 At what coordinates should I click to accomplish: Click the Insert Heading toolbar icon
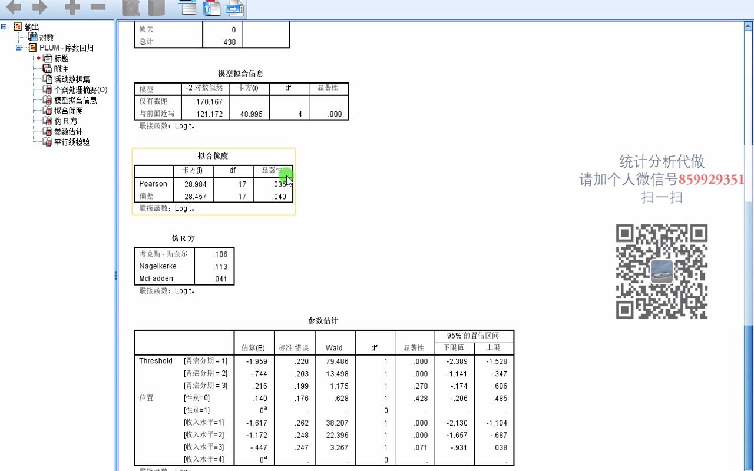(x=188, y=7)
